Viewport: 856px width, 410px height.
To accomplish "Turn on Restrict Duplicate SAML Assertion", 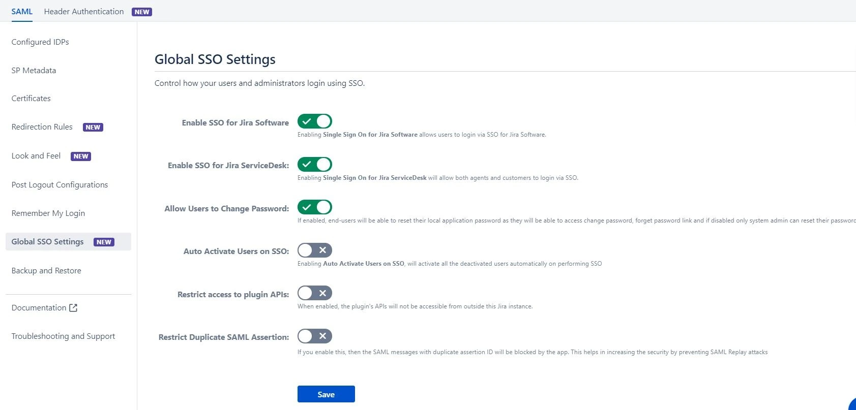I will [x=315, y=336].
